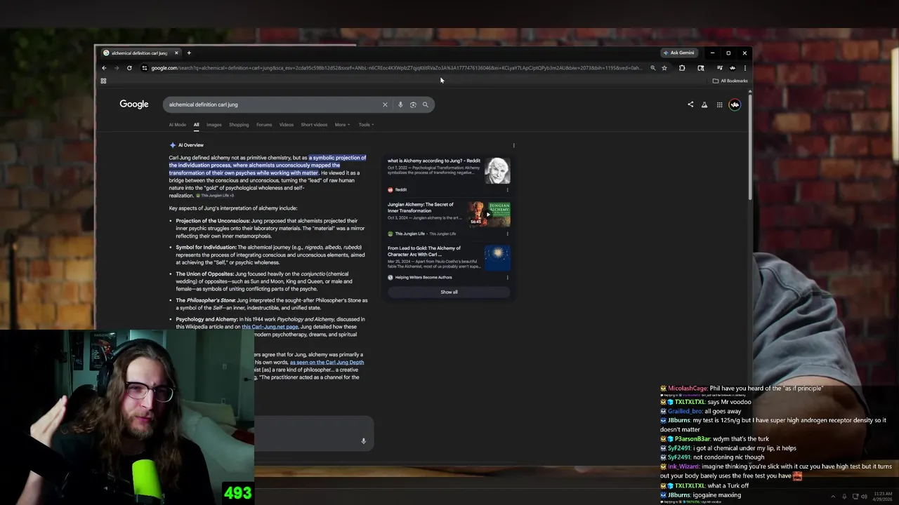Open the Extensions puzzle icon
The height and width of the screenshot is (505, 899).
[682, 68]
